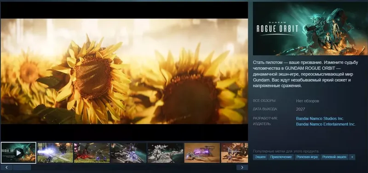This screenshot has width=368, height=173.
Task: Click the Популярные метки для этого продукта text
Action: pyautogui.click(x=286, y=151)
